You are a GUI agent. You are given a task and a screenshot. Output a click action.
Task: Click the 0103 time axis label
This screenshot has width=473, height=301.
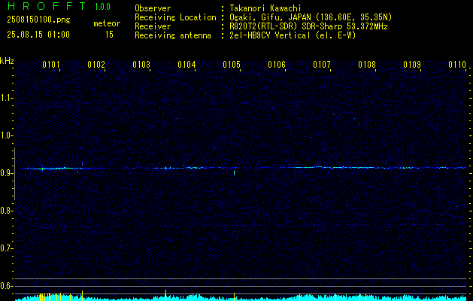pyautogui.click(x=141, y=65)
